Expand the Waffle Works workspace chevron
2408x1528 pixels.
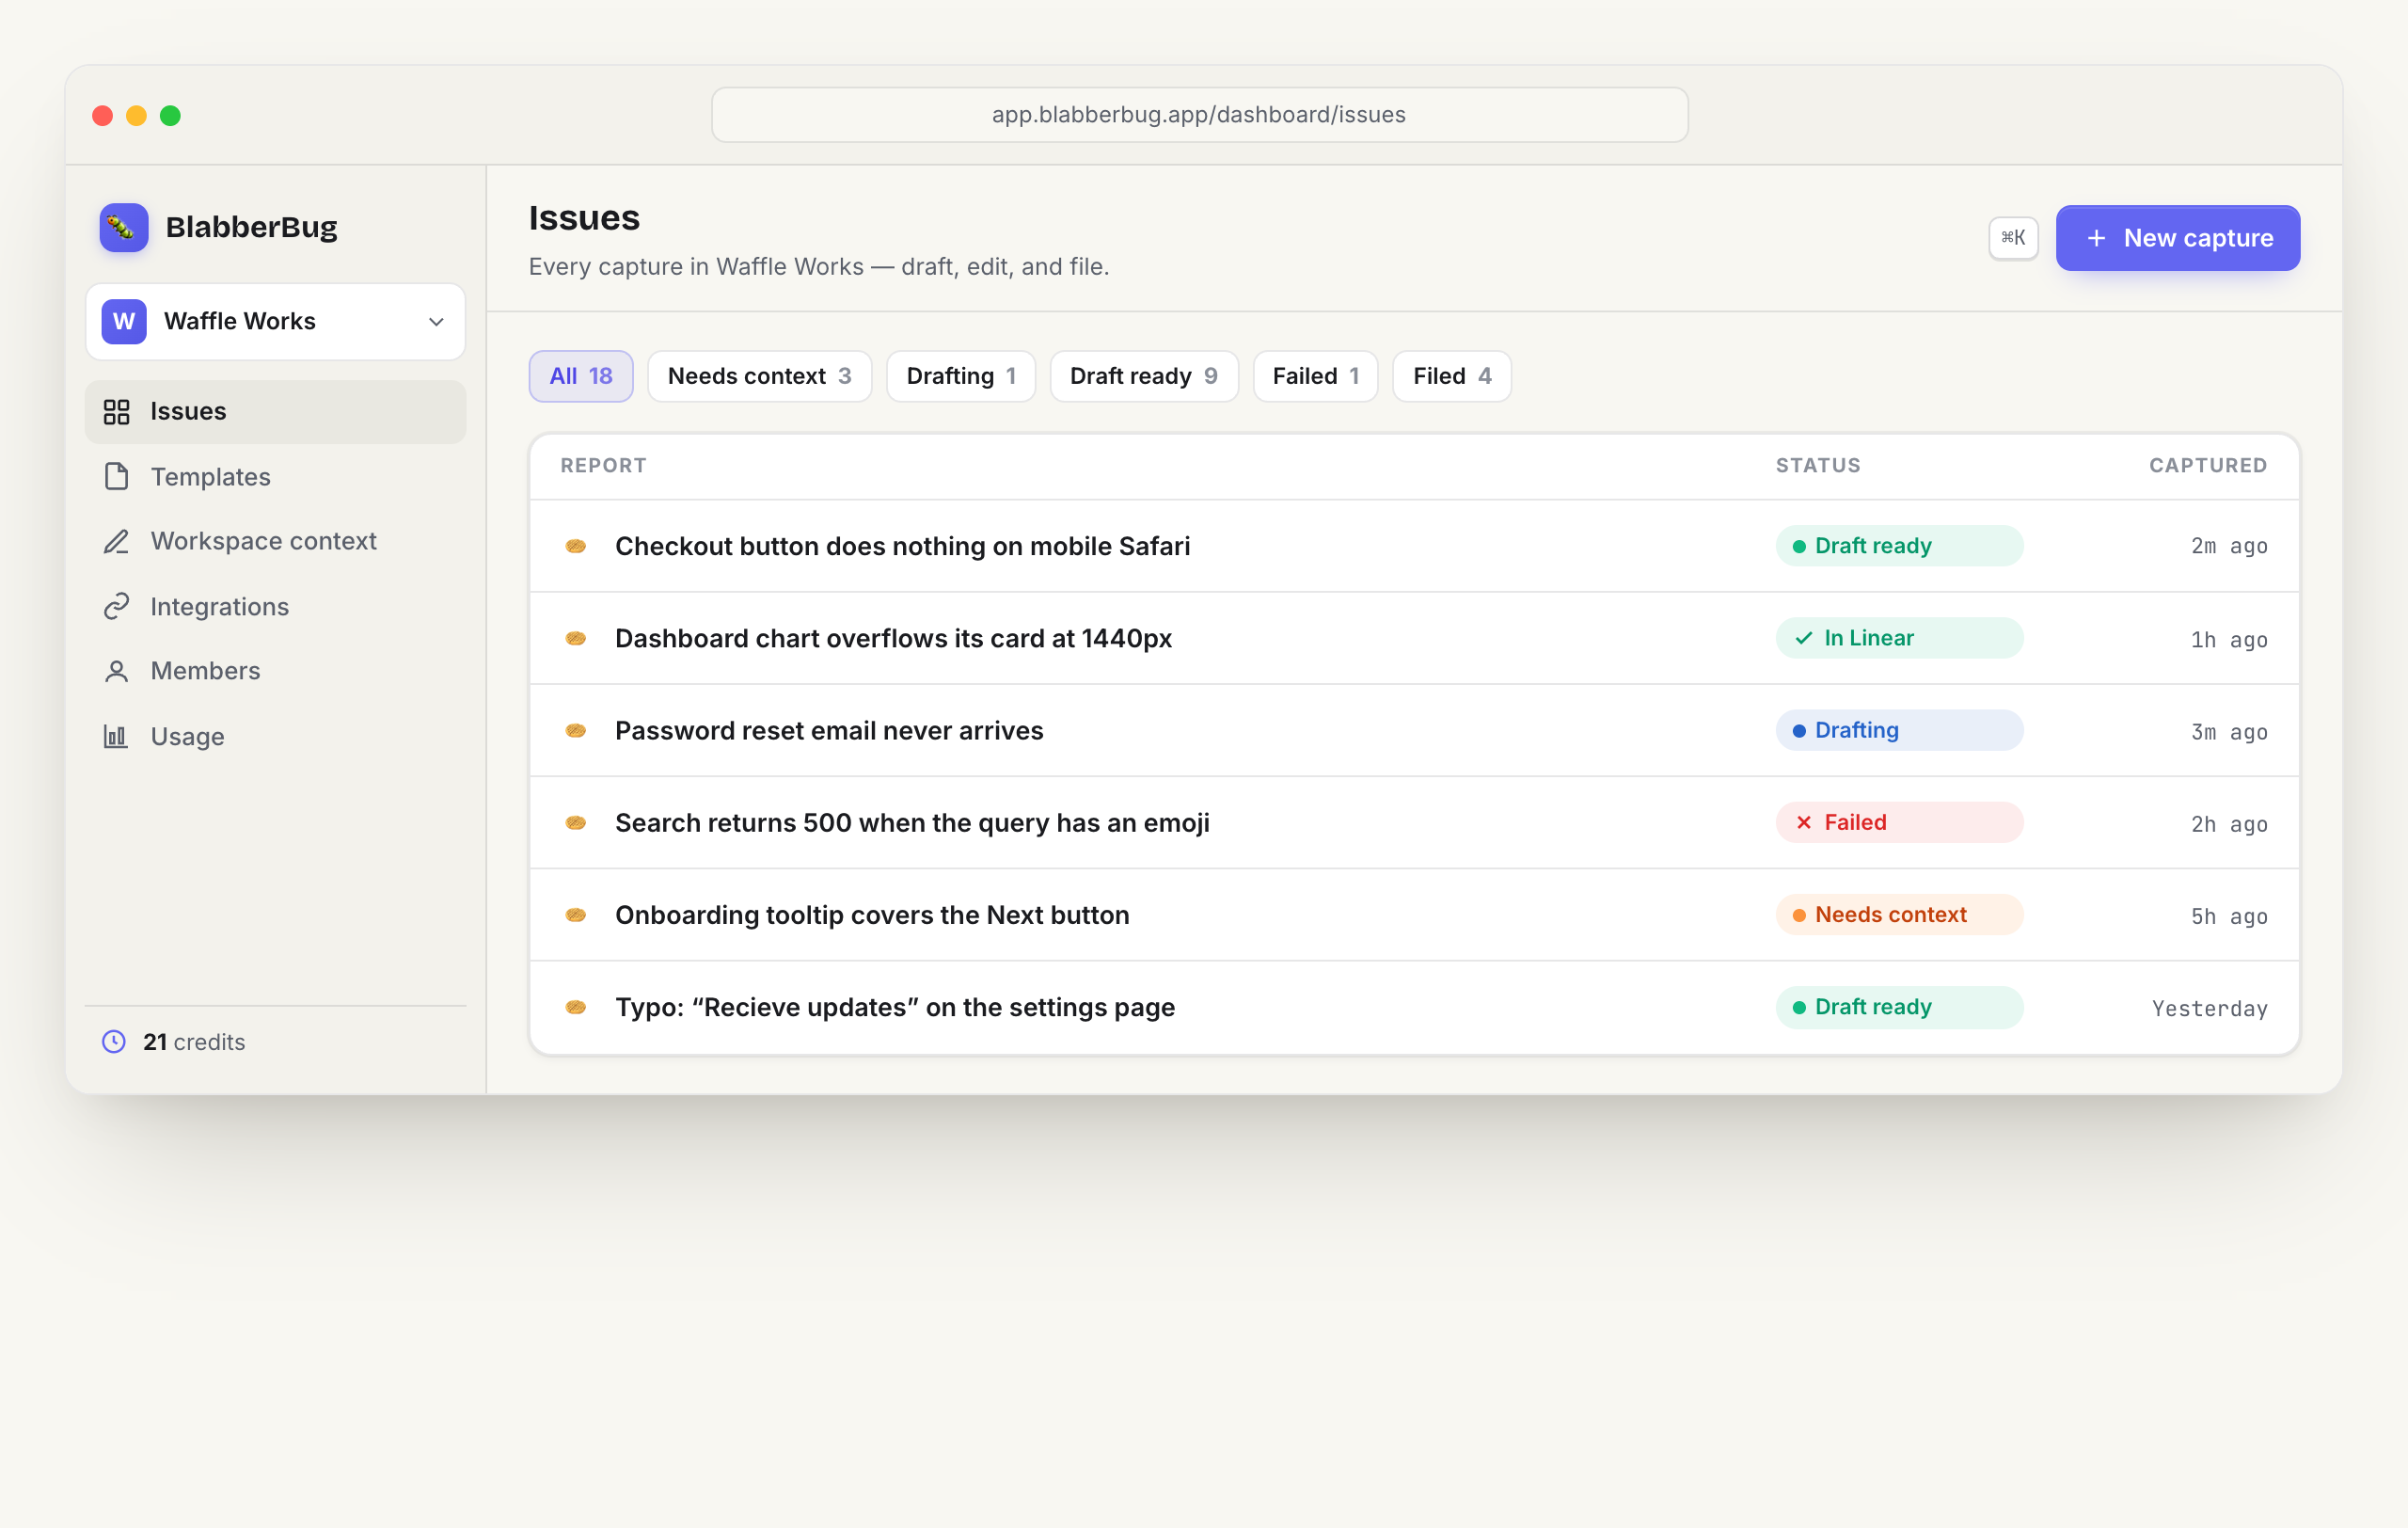click(x=436, y=322)
